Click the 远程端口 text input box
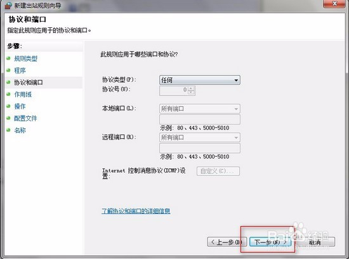Image resolution: width=349 pixels, height=259 pixels. [200, 148]
